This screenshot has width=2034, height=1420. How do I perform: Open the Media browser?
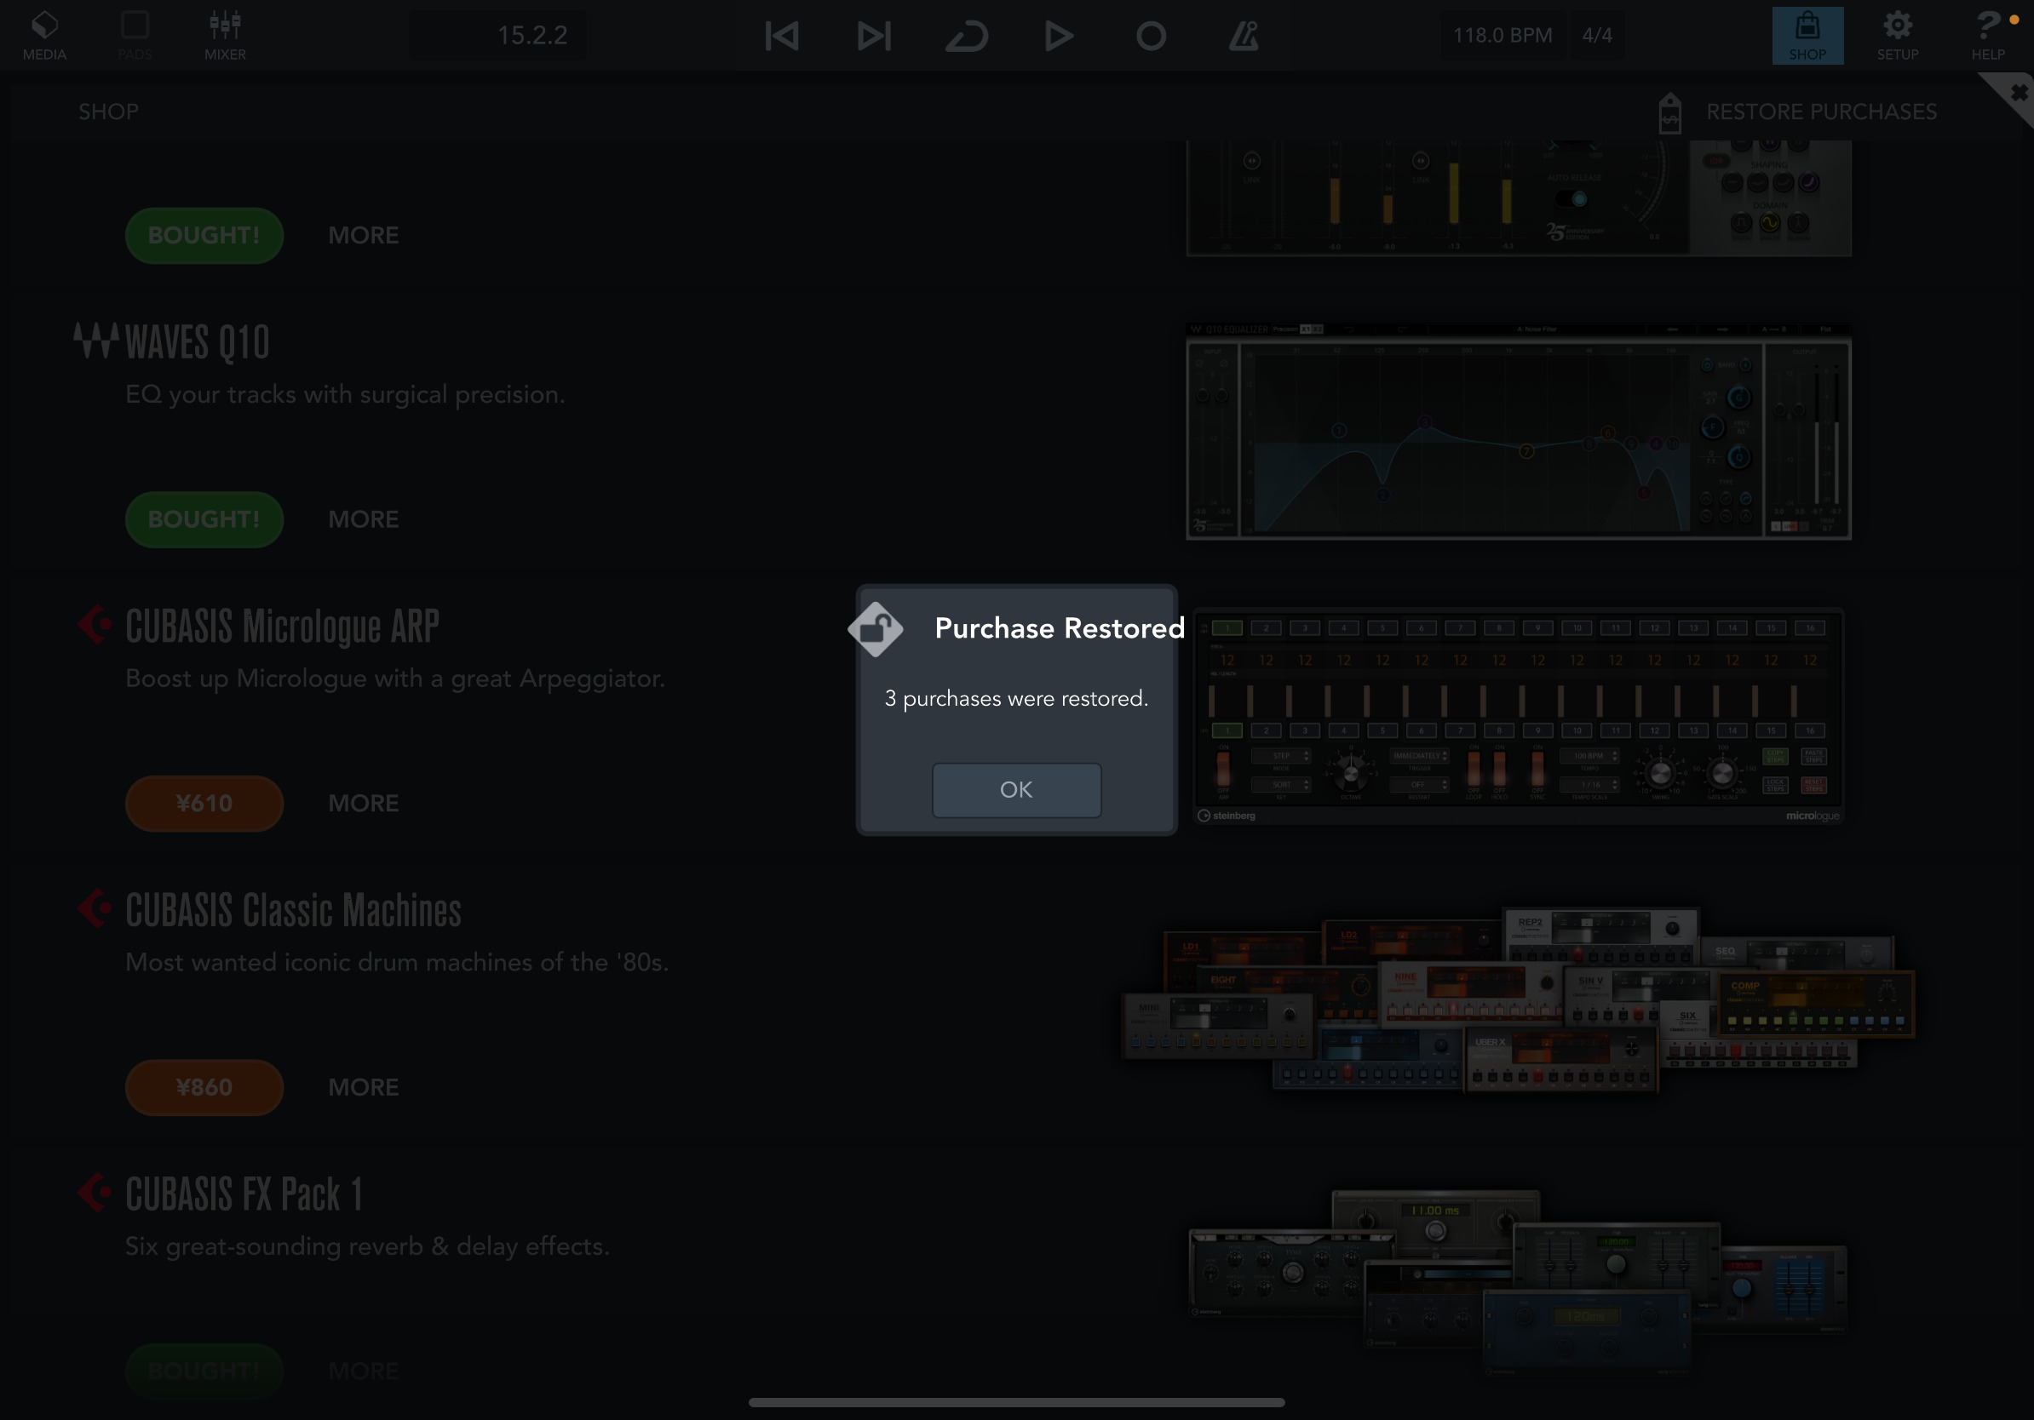[x=44, y=36]
